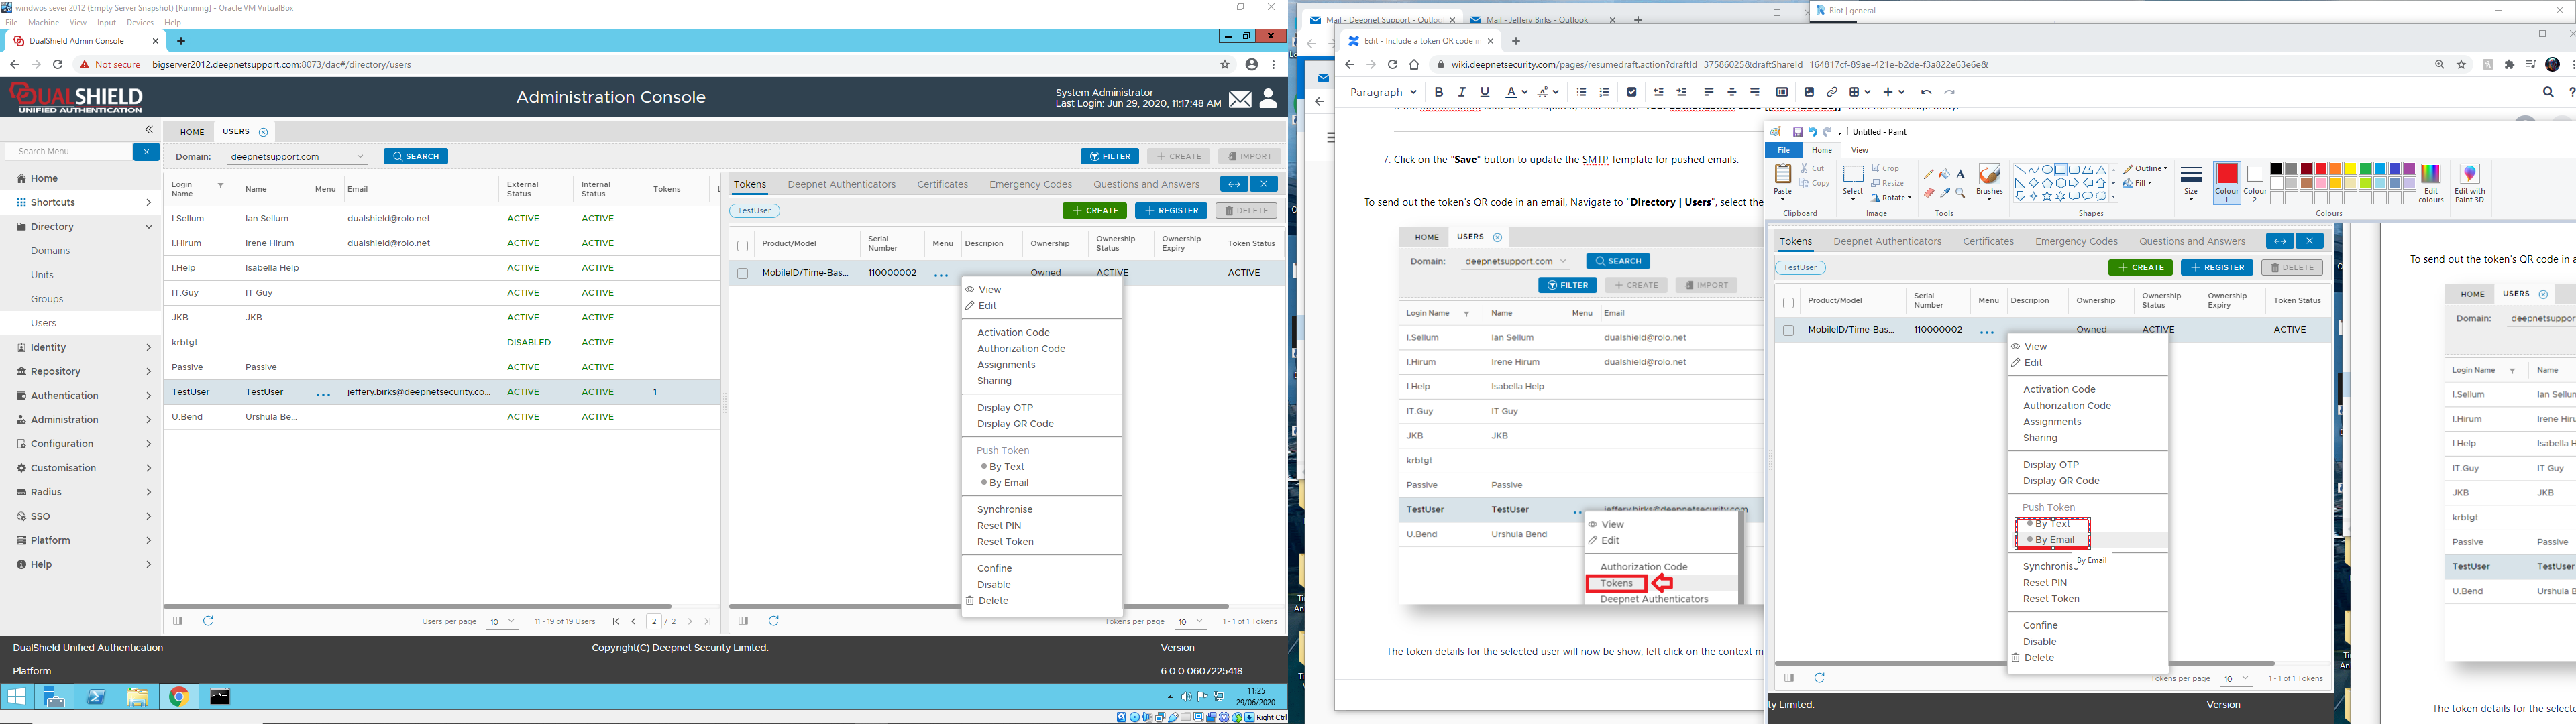The height and width of the screenshot is (724, 2576).
Task: Check the select-all tokens header checkbox
Action: point(742,245)
